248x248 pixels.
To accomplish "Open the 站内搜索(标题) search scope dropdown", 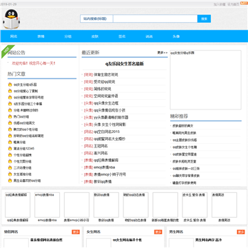I will pyautogui.click(x=96, y=19).
